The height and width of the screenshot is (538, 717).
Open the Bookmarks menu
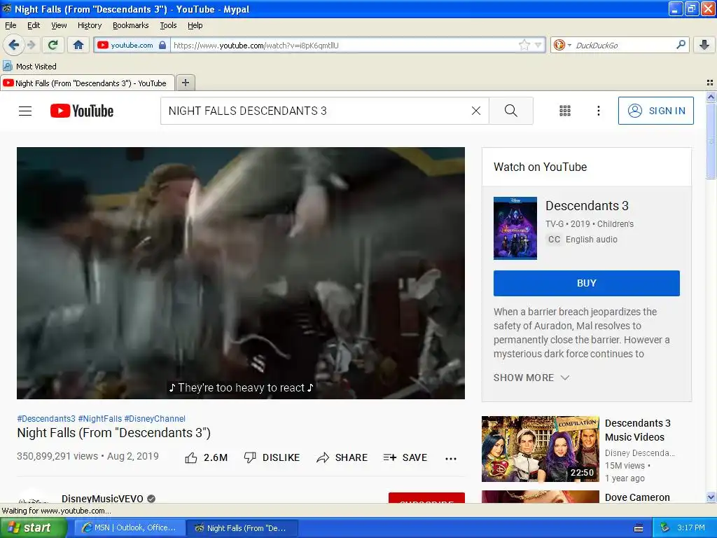(x=131, y=25)
